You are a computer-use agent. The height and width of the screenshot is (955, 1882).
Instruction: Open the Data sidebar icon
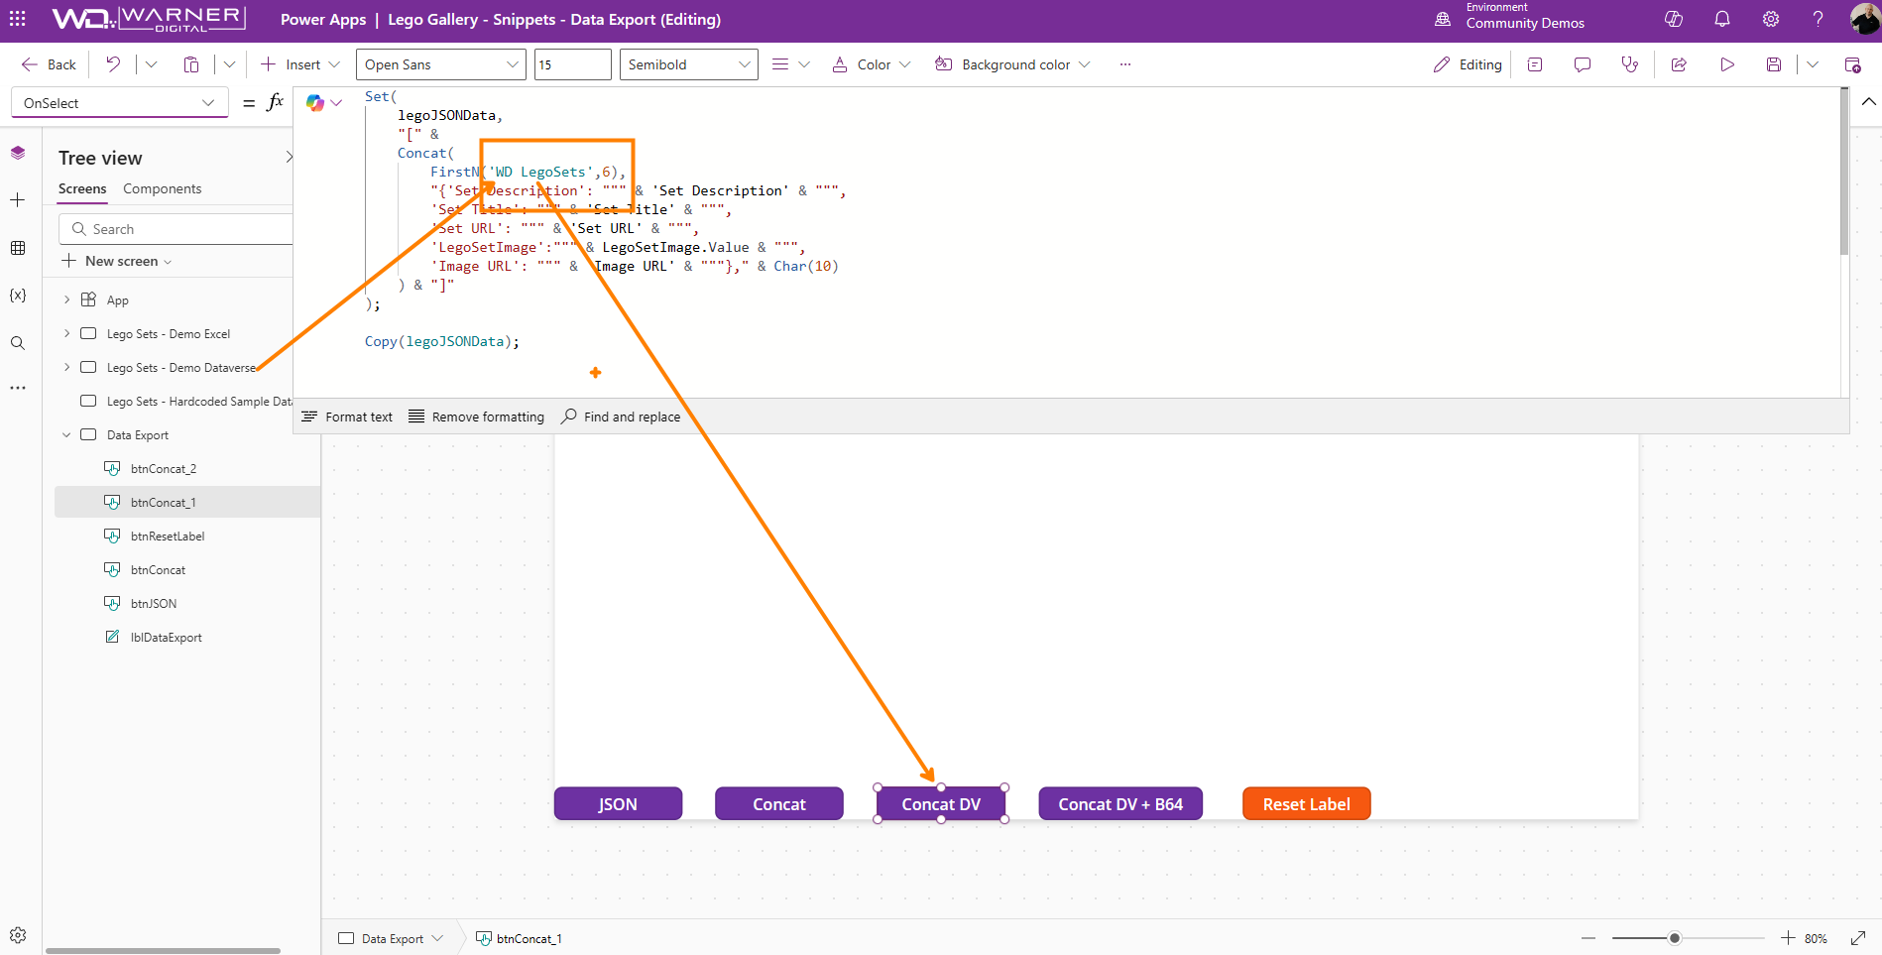18,248
